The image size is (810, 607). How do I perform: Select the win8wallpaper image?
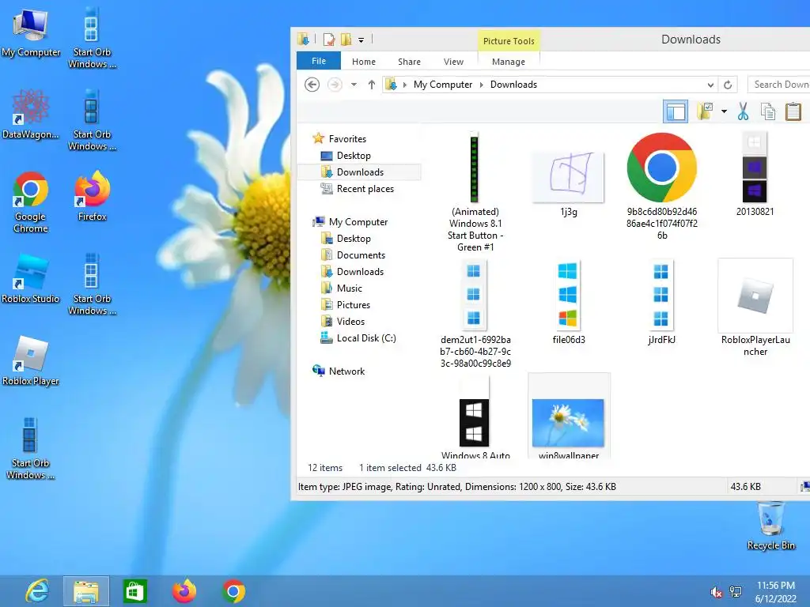click(x=568, y=417)
